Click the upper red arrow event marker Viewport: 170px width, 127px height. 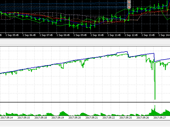[x=129, y=2]
